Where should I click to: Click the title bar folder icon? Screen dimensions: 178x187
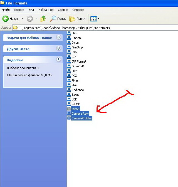(3, 3)
